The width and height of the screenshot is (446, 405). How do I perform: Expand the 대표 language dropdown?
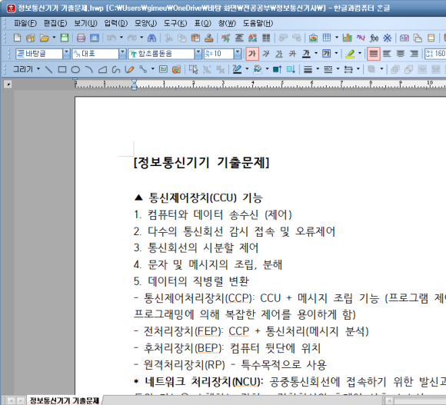pyautogui.click(x=122, y=54)
